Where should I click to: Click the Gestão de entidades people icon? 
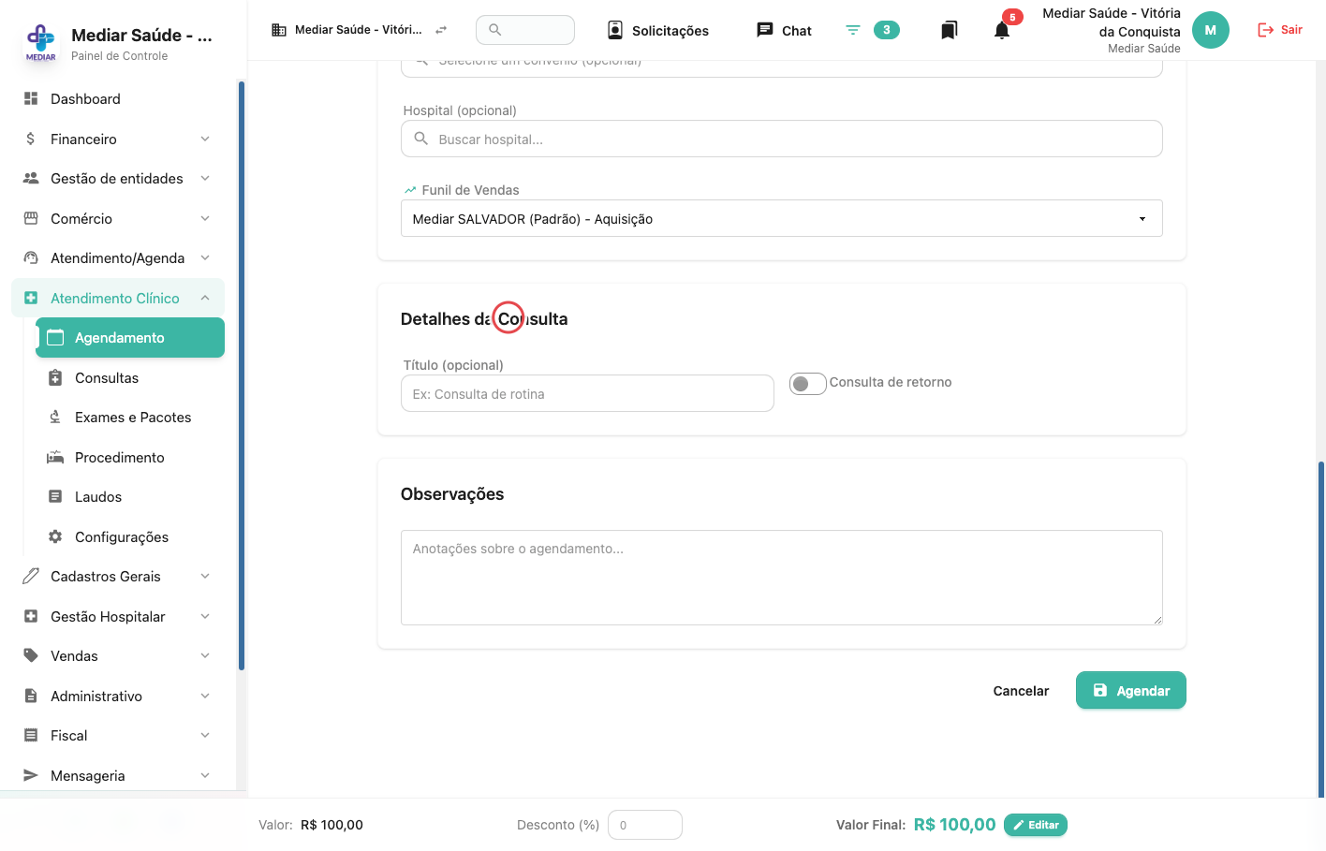click(x=31, y=178)
